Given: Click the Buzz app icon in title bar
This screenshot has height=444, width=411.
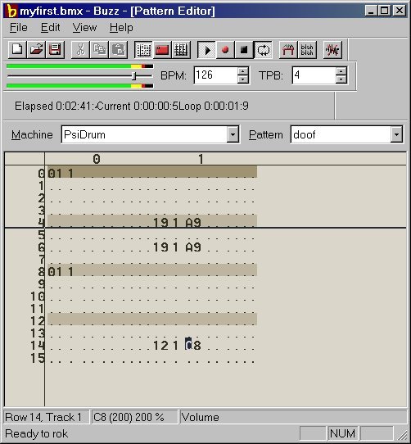Looking at the screenshot, I should coord(11,11).
